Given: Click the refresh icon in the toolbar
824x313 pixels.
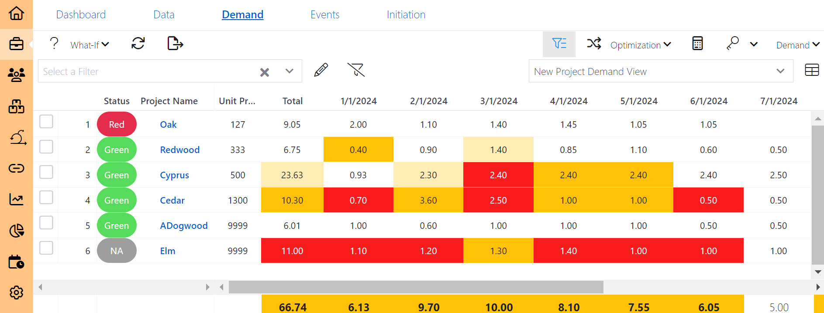Looking at the screenshot, I should point(138,44).
